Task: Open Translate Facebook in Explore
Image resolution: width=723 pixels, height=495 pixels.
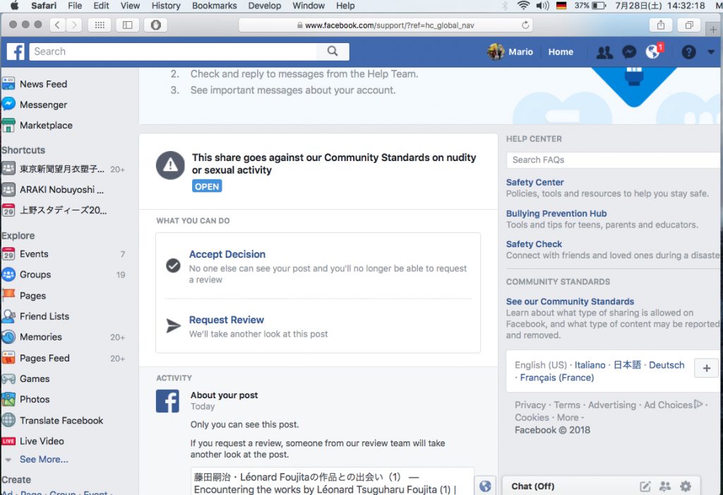Action: [x=61, y=420]
